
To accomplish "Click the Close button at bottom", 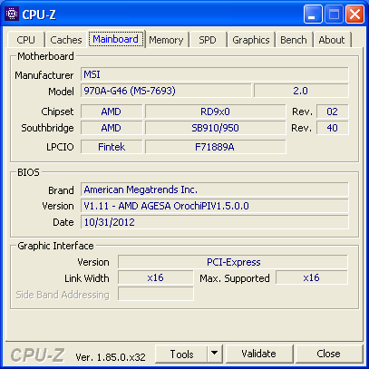I will pyautogui.click(x=328, y=354).
